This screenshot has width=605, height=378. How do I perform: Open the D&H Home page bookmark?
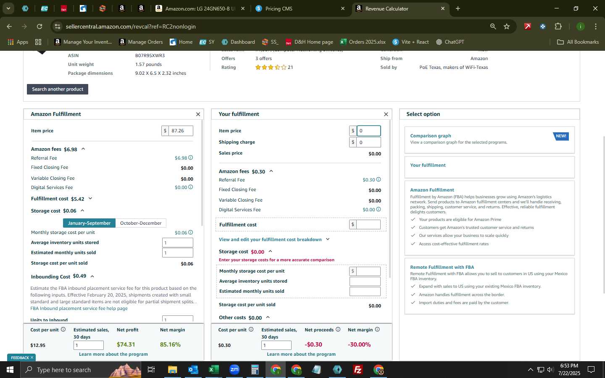309,42
